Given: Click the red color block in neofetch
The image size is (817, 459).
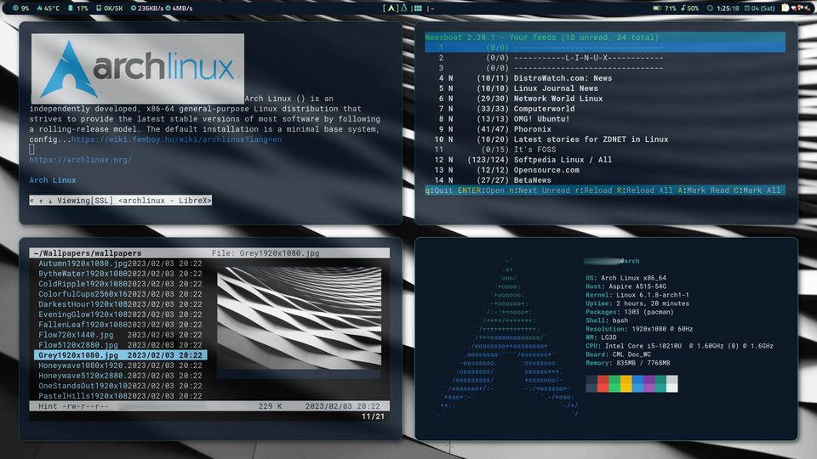Looking at the screenshot, I should click(x=603, y=384).
